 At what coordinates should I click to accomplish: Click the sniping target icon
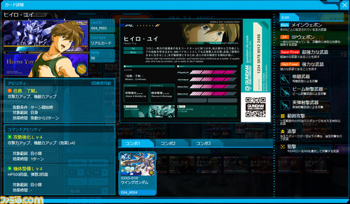[x=283, y=147]
